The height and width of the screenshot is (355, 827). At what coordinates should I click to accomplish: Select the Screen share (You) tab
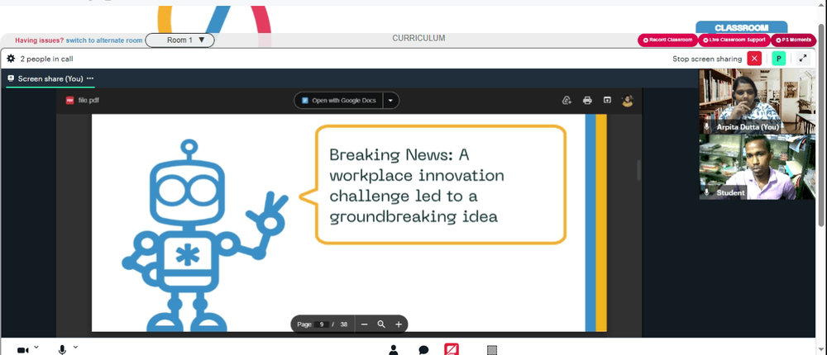[x=50, y=78]
